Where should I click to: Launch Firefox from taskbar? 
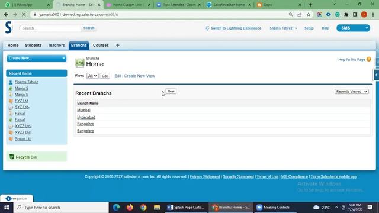click(130, 208)
